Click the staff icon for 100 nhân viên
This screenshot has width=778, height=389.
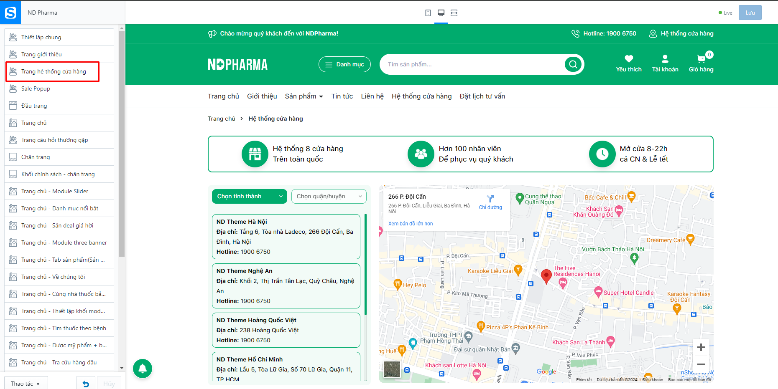tap(421, 154)
